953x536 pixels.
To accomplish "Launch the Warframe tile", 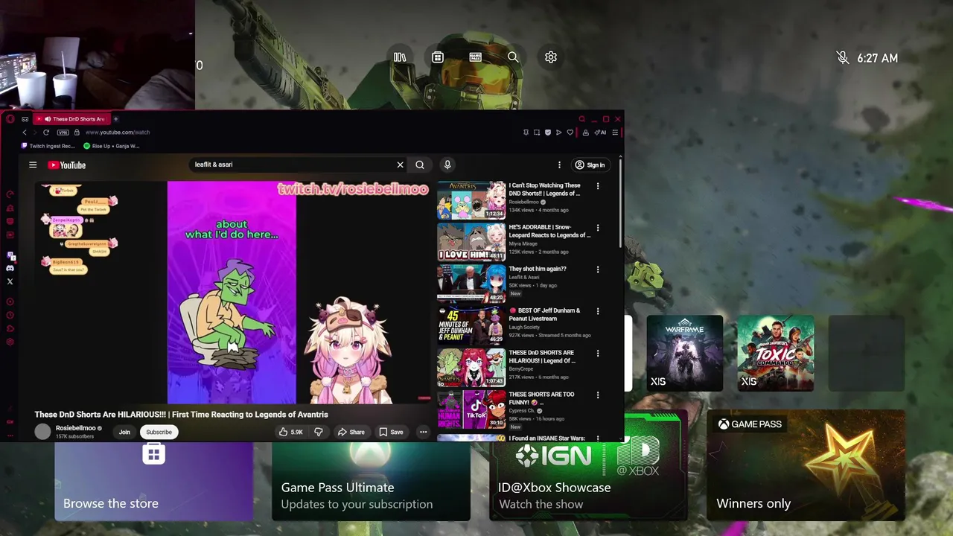I will coord(684,353).
